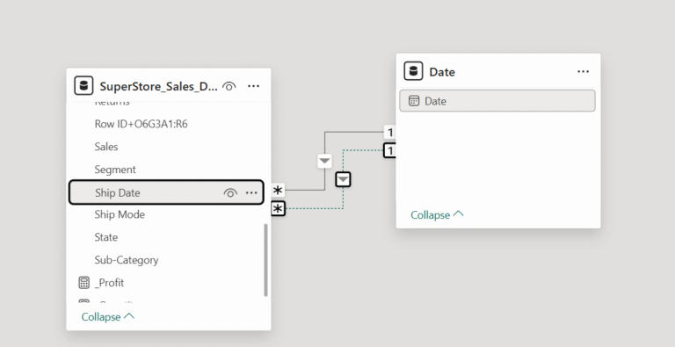
Task: Select the _Profit measure
Action: coord(109,283)
